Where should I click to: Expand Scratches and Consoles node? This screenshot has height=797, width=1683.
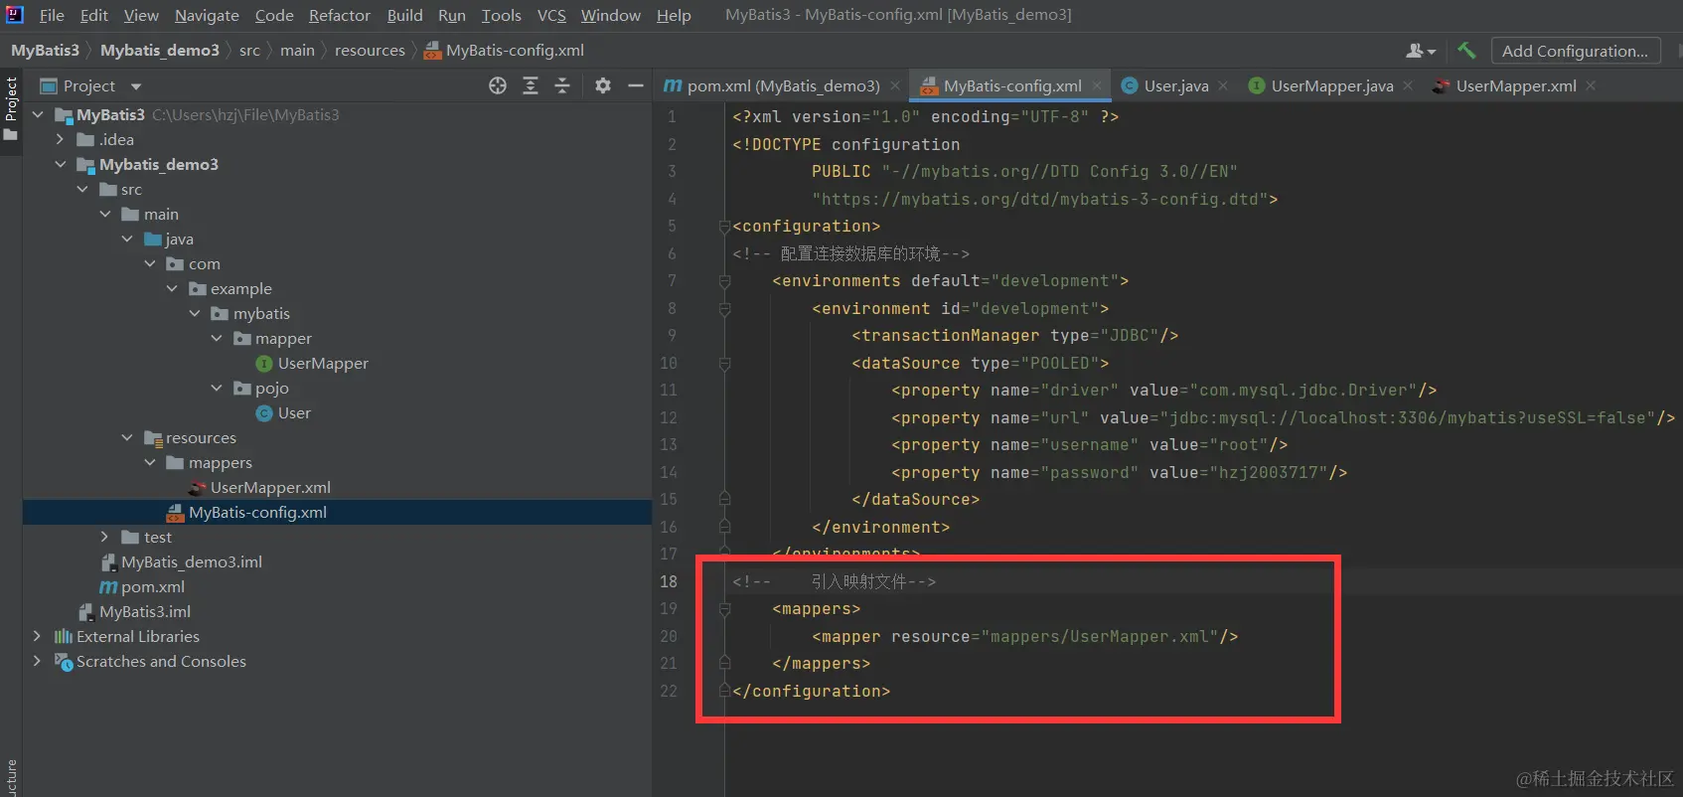[x=38, y=662]
